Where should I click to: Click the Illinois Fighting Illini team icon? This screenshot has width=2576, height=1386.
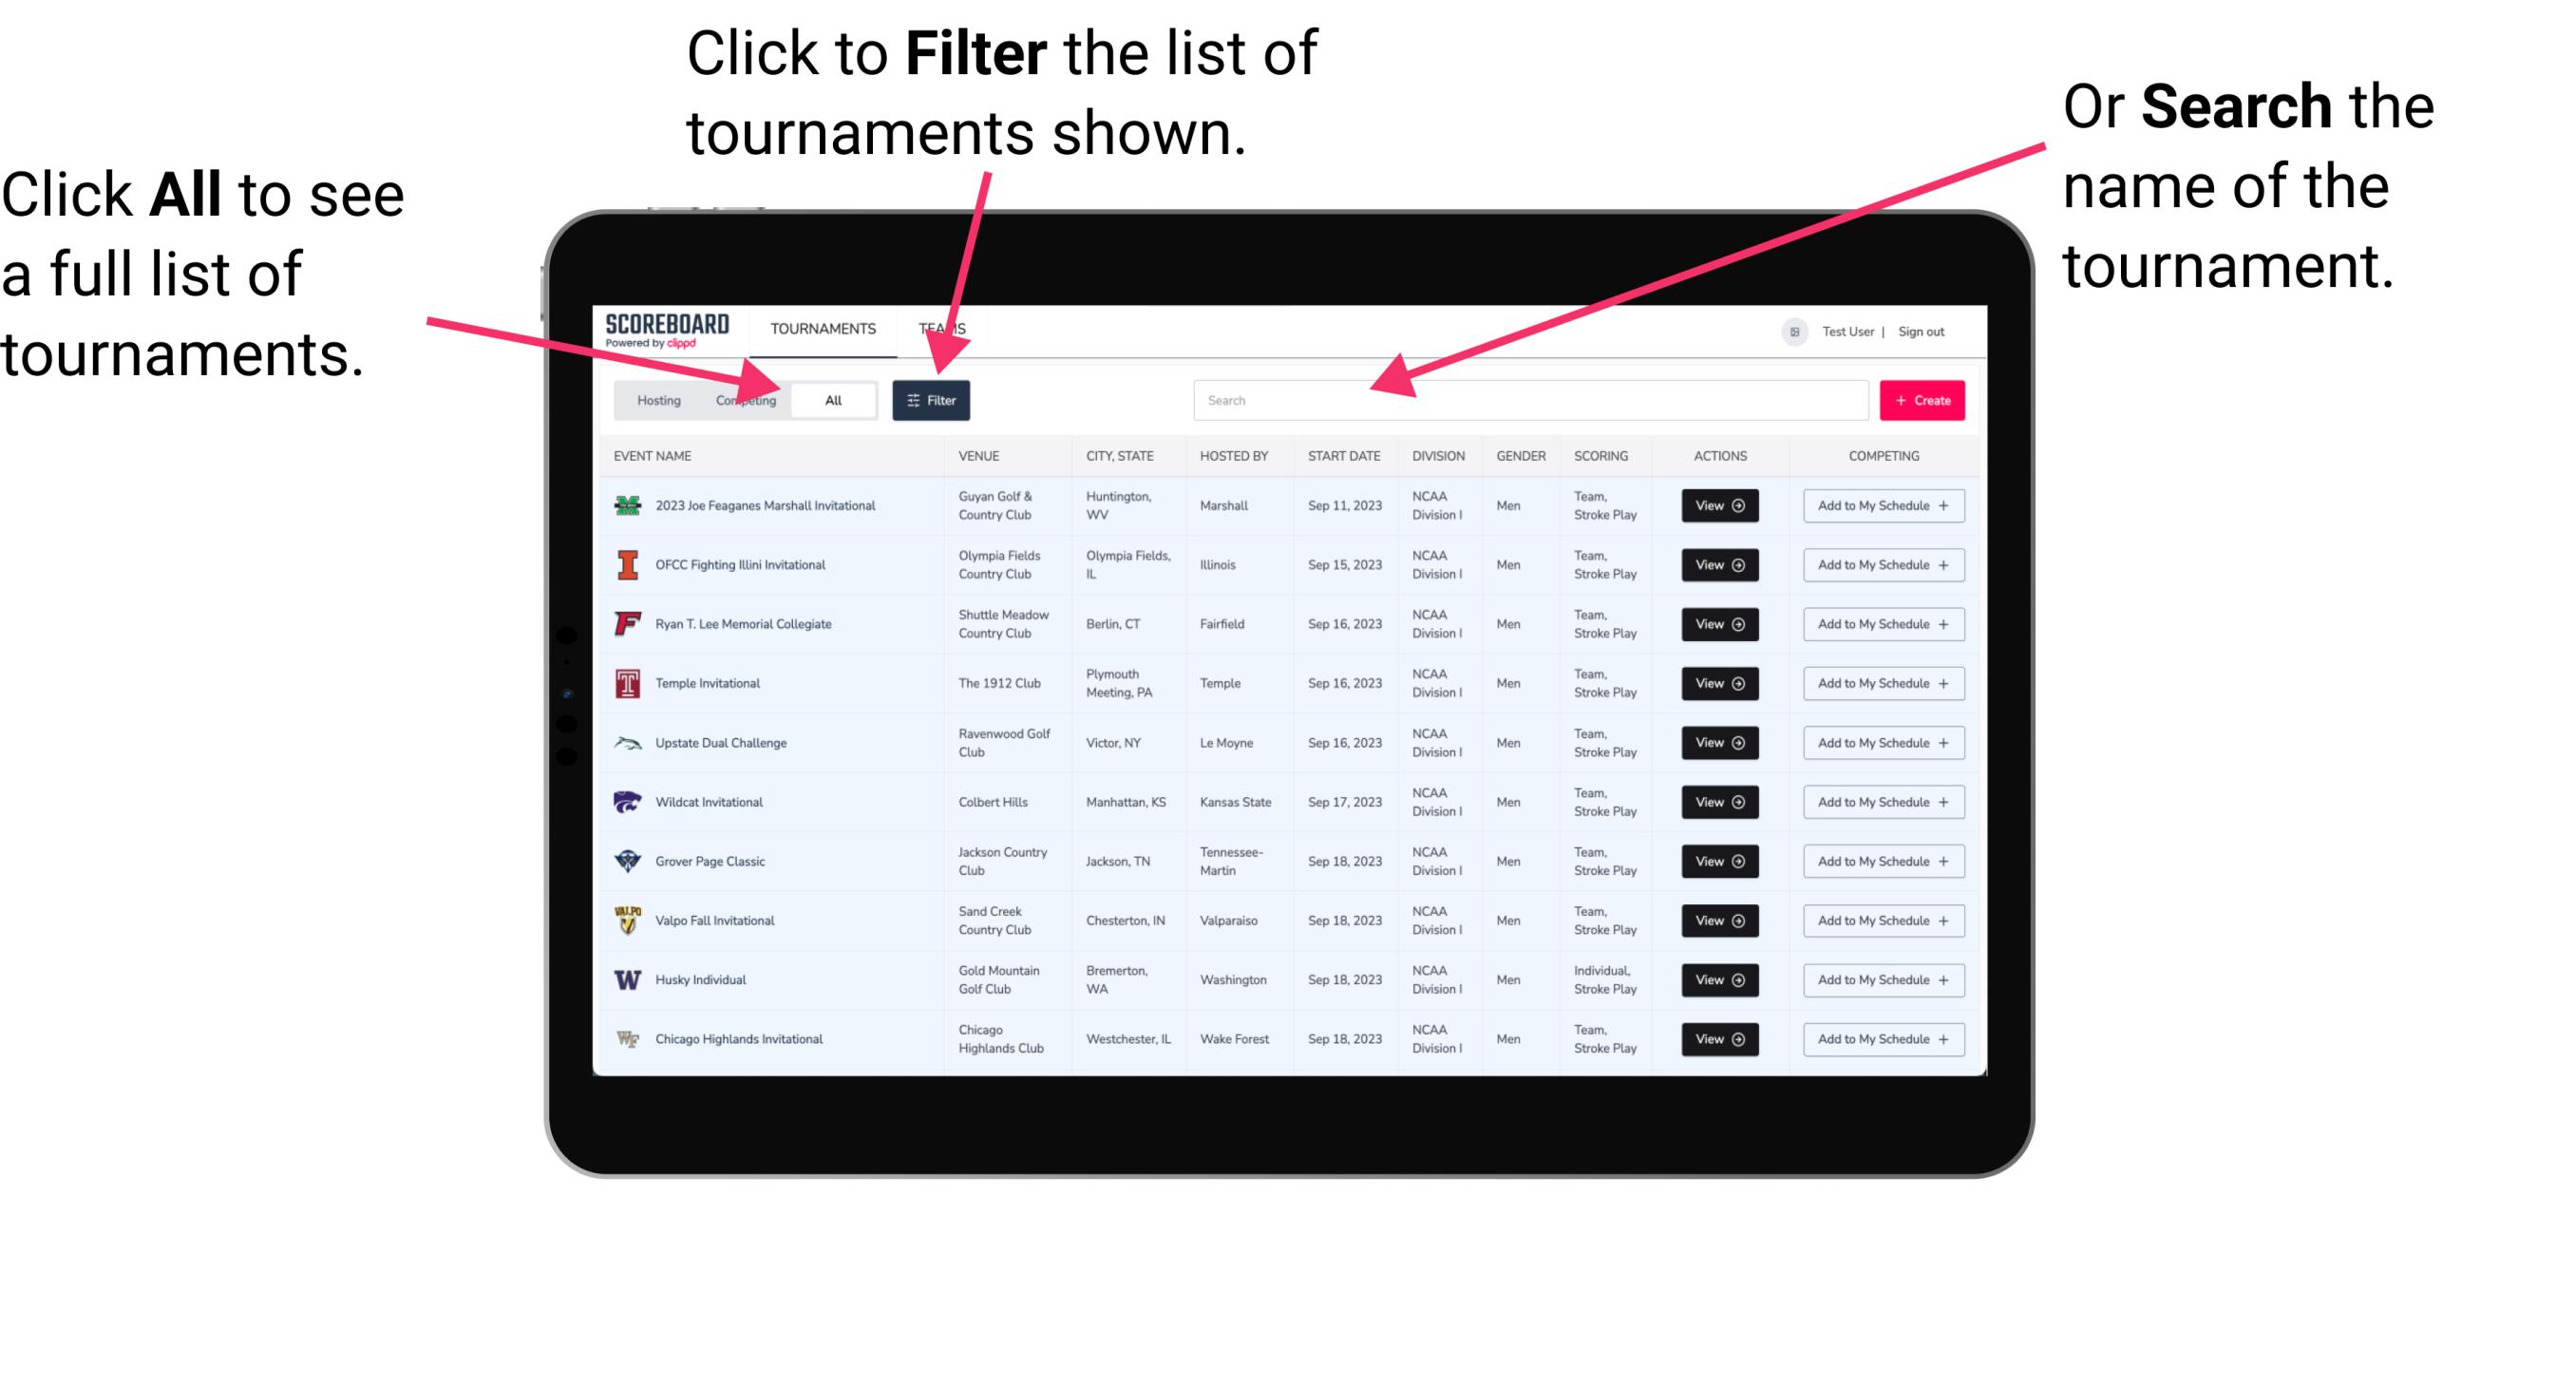[626, 567]
